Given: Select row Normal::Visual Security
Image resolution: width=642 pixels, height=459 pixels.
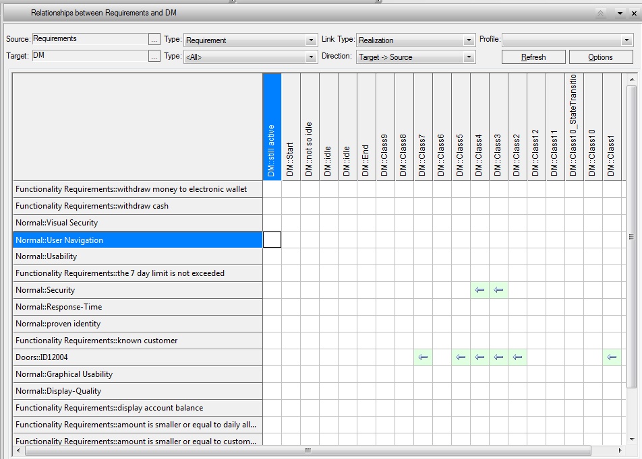Looking at the screenshot, I should [138, 223].
